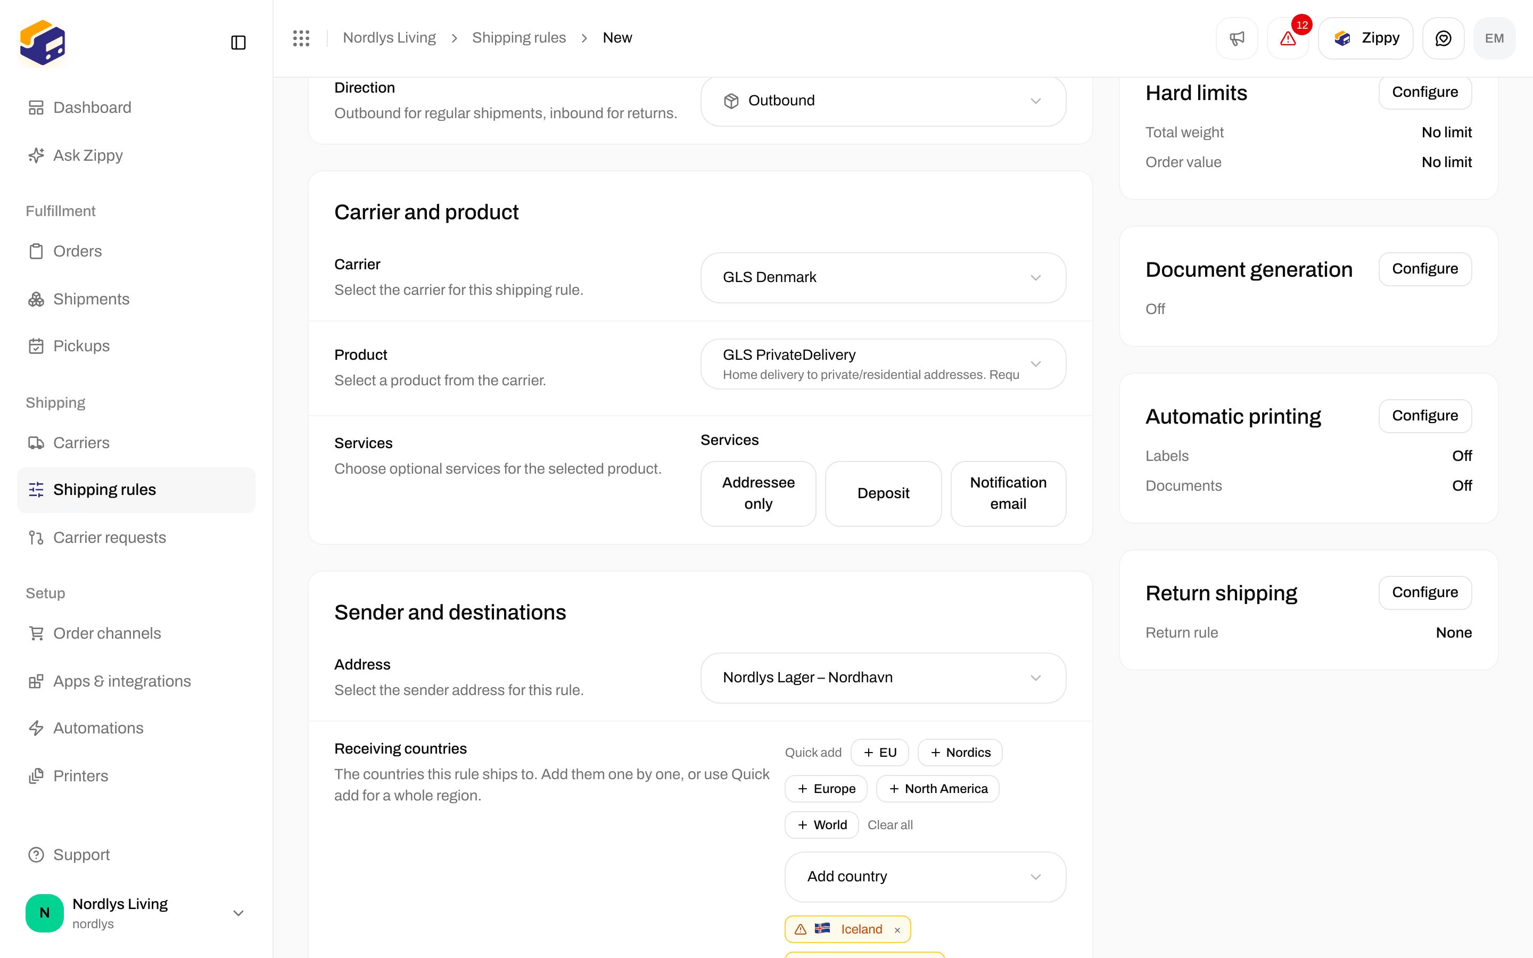Remove Iceland from receiving countries
The height and width of the screenshot is (958, 1533).
pos(897,929)
